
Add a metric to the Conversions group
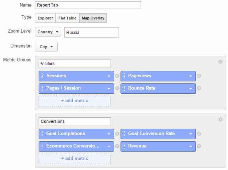click(x=75, y=159)
